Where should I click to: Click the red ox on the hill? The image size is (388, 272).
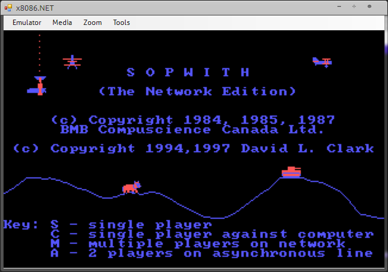click(131, 188)
